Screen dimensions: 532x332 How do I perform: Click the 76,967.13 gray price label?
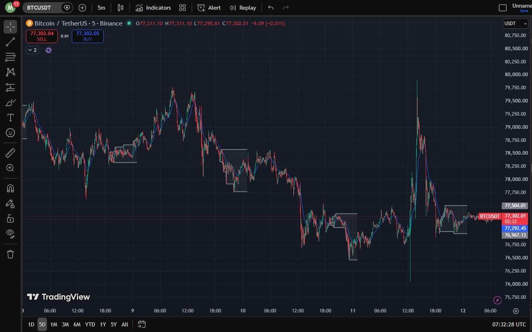point(514,235)
